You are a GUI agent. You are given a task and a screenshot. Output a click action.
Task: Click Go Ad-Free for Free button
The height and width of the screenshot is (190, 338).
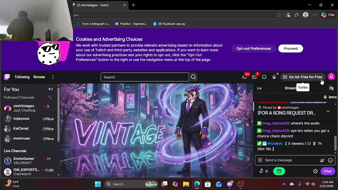tap(302, 77)
